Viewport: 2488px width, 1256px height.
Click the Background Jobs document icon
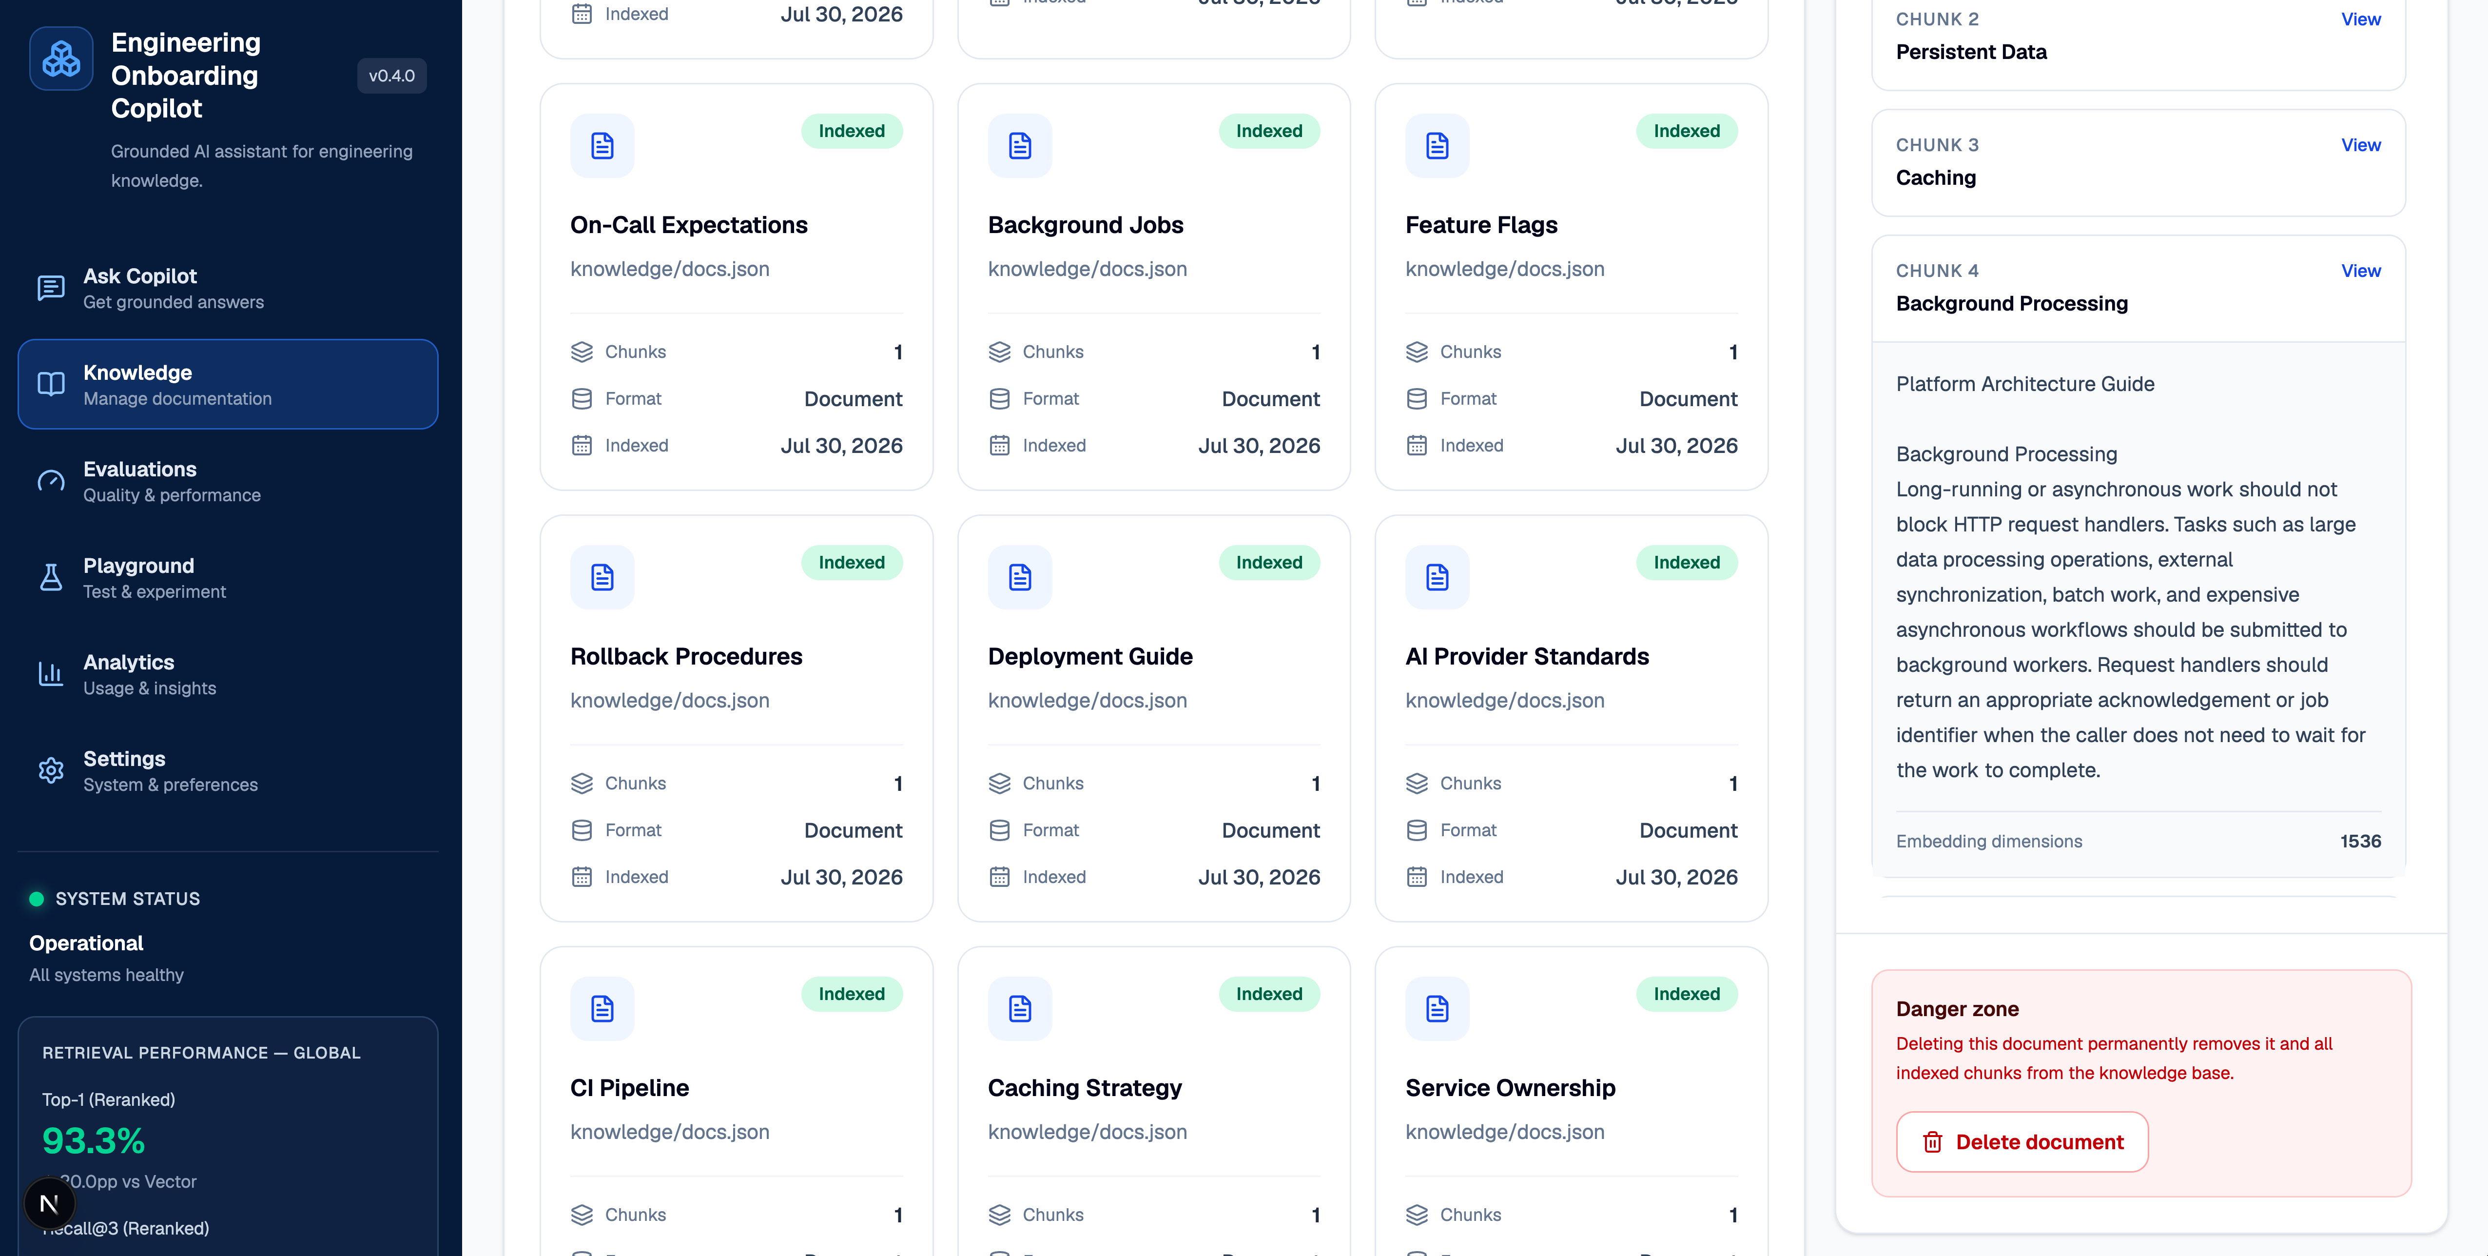[1020, 146]
